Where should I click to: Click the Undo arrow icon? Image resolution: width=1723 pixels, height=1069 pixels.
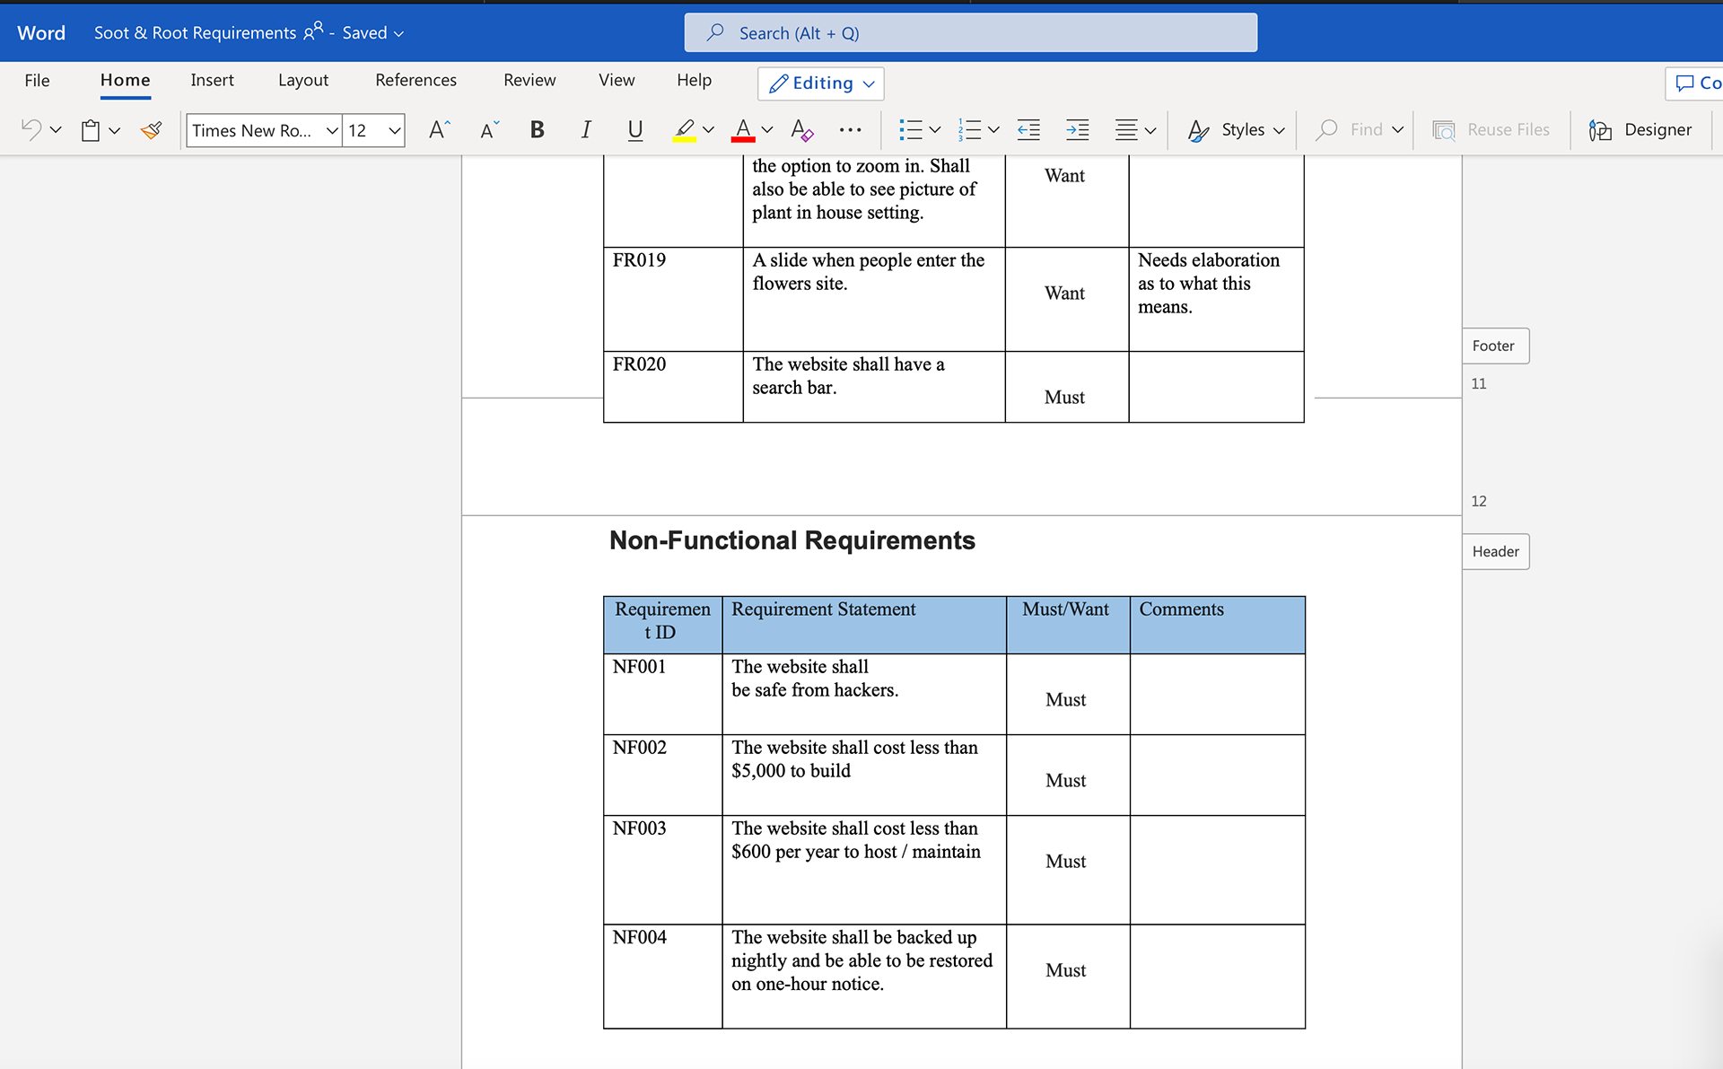click(31, 129)
